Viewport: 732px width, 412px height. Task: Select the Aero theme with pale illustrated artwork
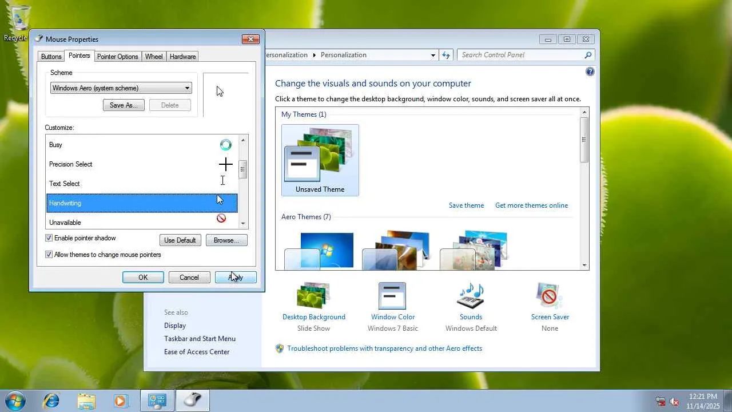tap(474, 249)
